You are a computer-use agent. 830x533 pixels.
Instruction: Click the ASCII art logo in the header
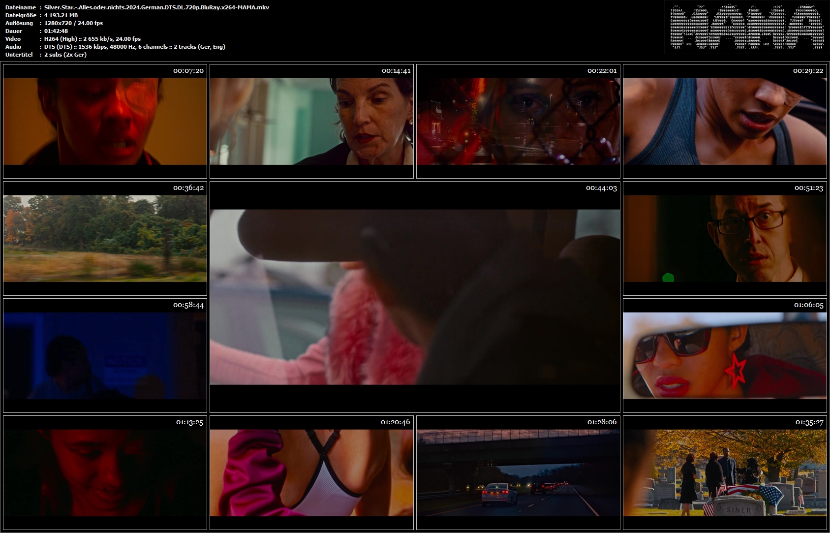747,27
